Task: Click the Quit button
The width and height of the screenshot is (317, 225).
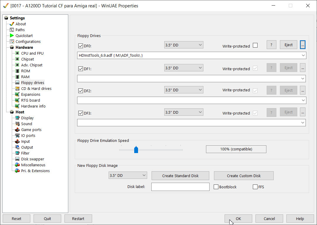Action: (47, 219)
